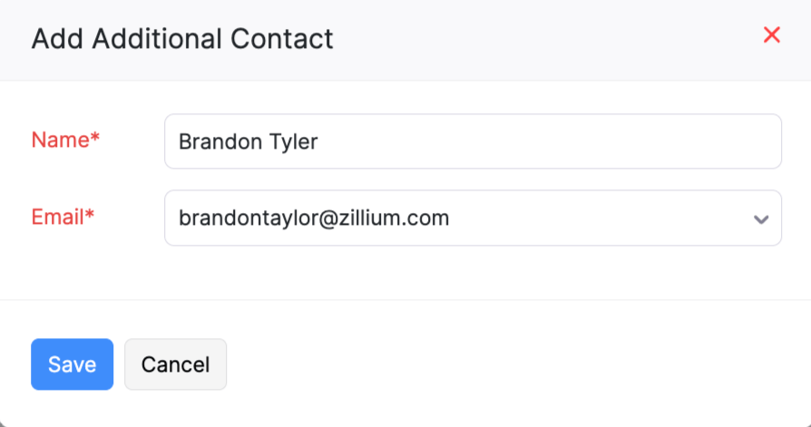This screenshot has height=427, width=811.
Task: Click the red Email label
Action: coord(59,217)
